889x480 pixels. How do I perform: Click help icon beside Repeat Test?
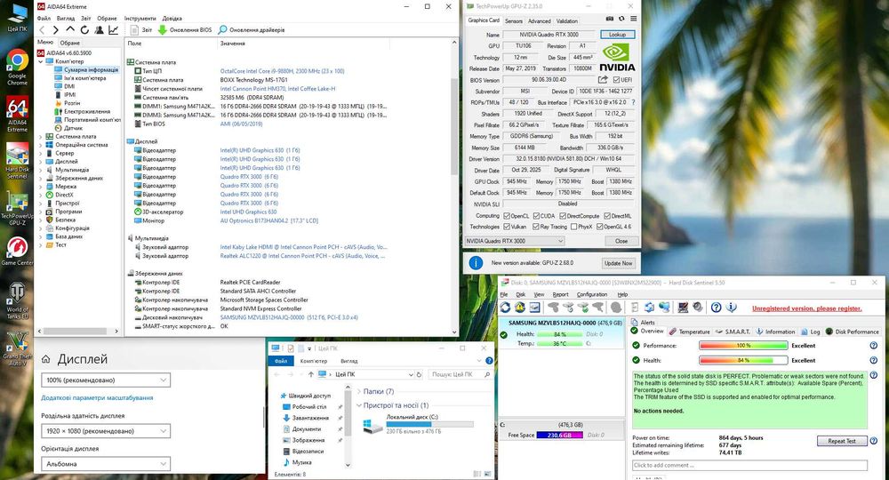coord(874,440)
